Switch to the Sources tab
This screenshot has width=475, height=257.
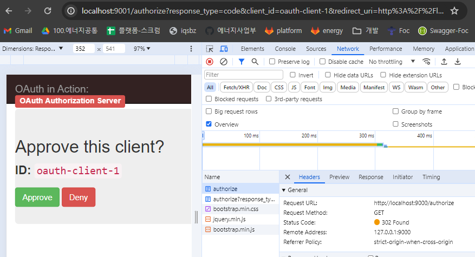316,49
